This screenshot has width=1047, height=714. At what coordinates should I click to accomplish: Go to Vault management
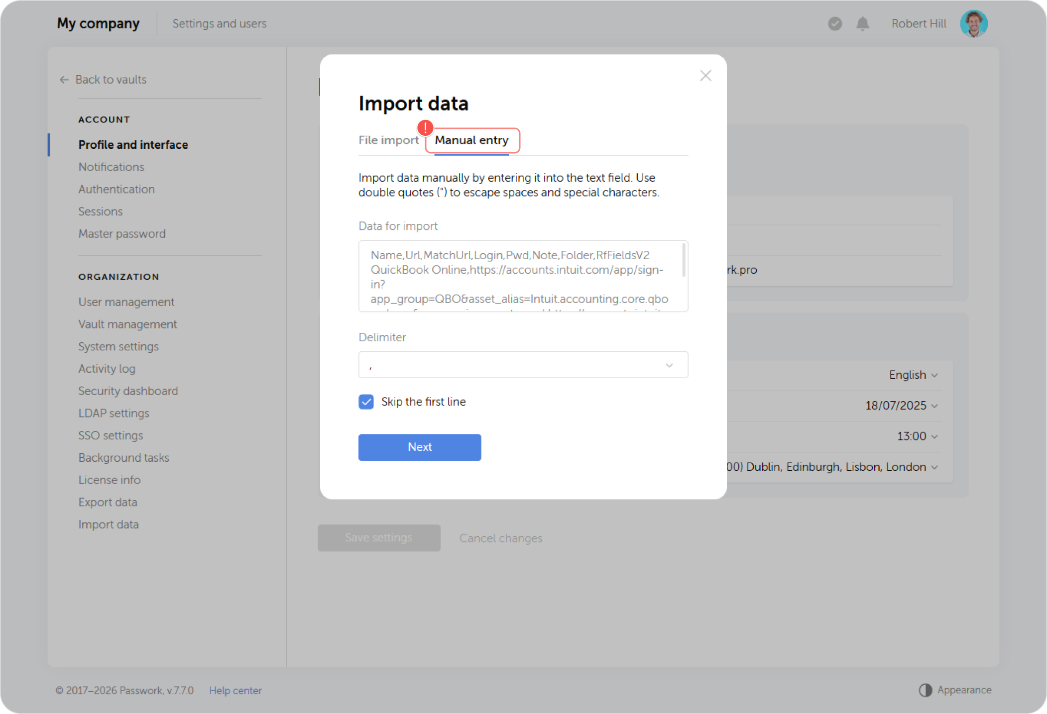127,324
